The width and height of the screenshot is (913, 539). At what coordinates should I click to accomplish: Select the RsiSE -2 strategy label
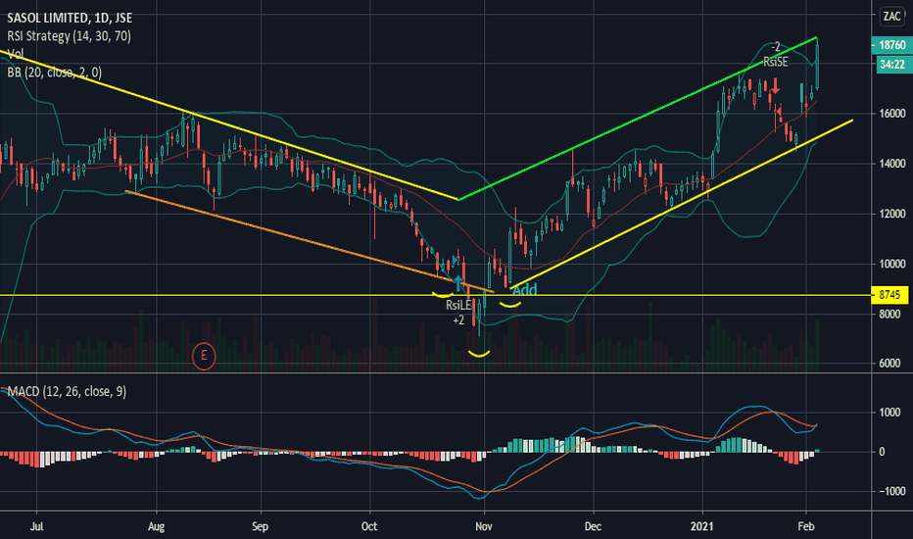(x=776, y=54)
